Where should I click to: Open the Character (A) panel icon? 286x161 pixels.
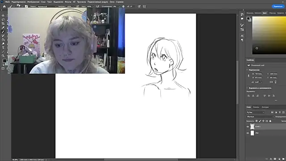coord(242,36)
